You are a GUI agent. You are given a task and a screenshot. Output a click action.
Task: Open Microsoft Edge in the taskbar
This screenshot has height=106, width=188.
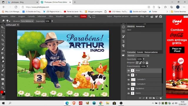point(67,103)
